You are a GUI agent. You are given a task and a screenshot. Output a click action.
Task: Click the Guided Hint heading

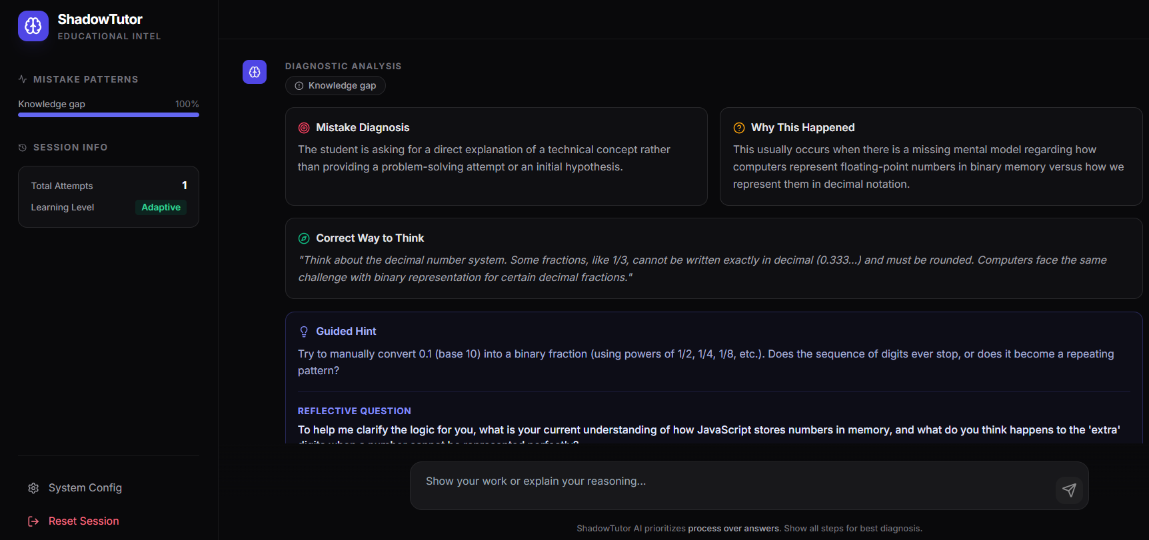point(346,332)
